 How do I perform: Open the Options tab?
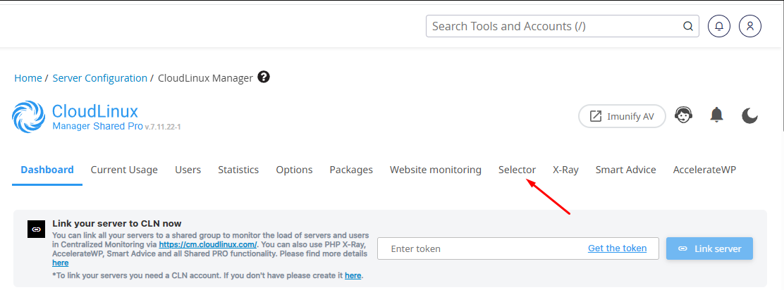tap(294, 170)
